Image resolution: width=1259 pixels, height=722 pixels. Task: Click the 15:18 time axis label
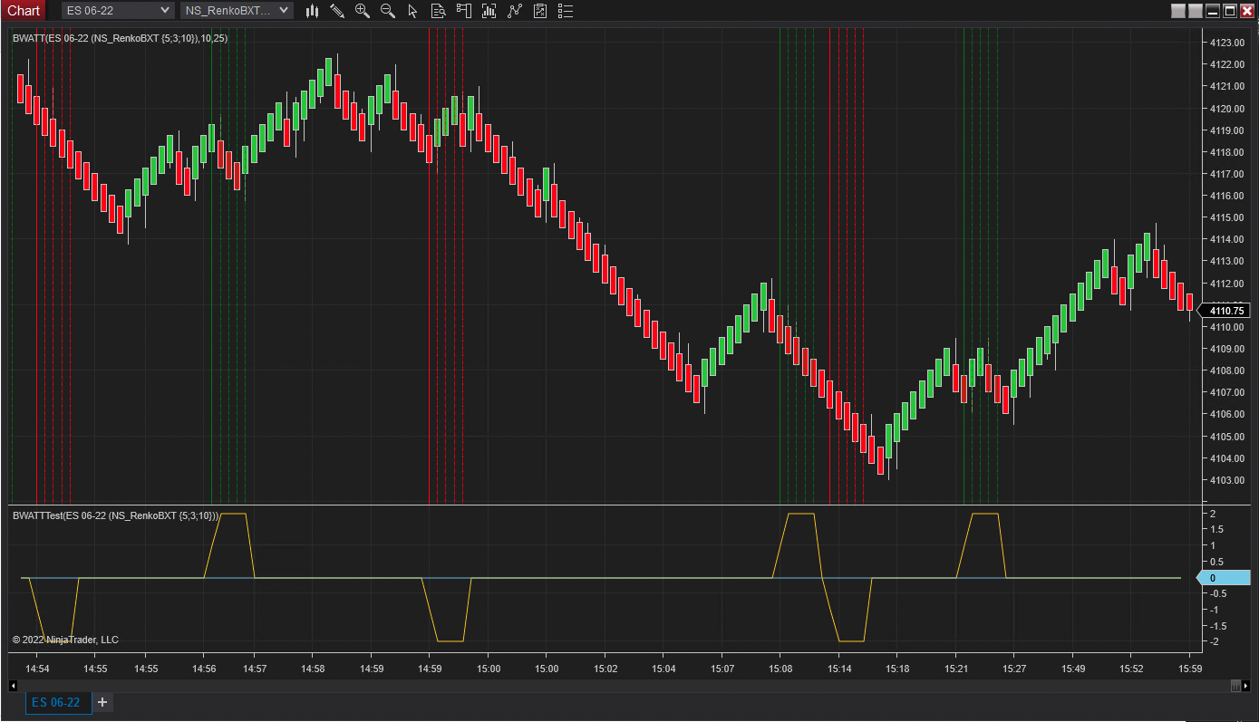coord(897,669)
